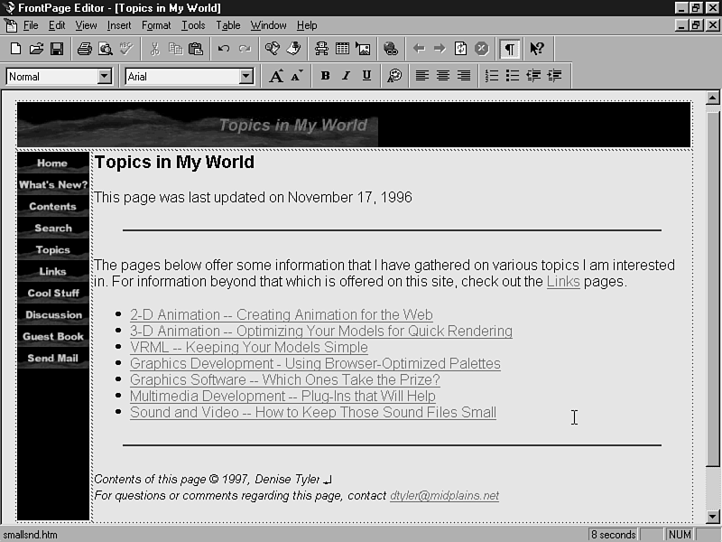Click the Save icon in the toolbar
This screenshot has height=542, width=722.
click(x=57, y=49)
